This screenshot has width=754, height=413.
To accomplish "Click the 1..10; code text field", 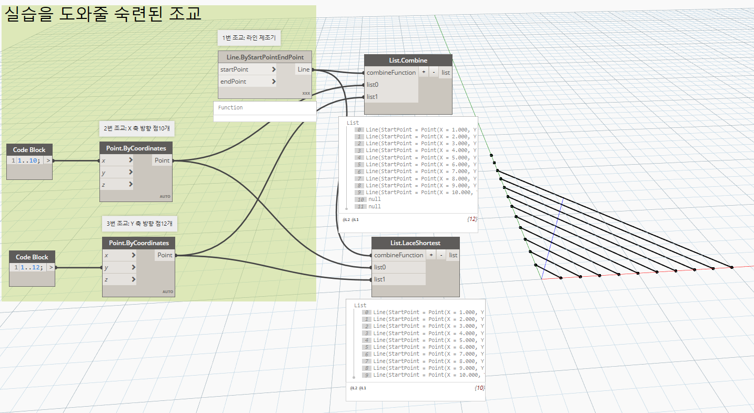I will point(29,160).
